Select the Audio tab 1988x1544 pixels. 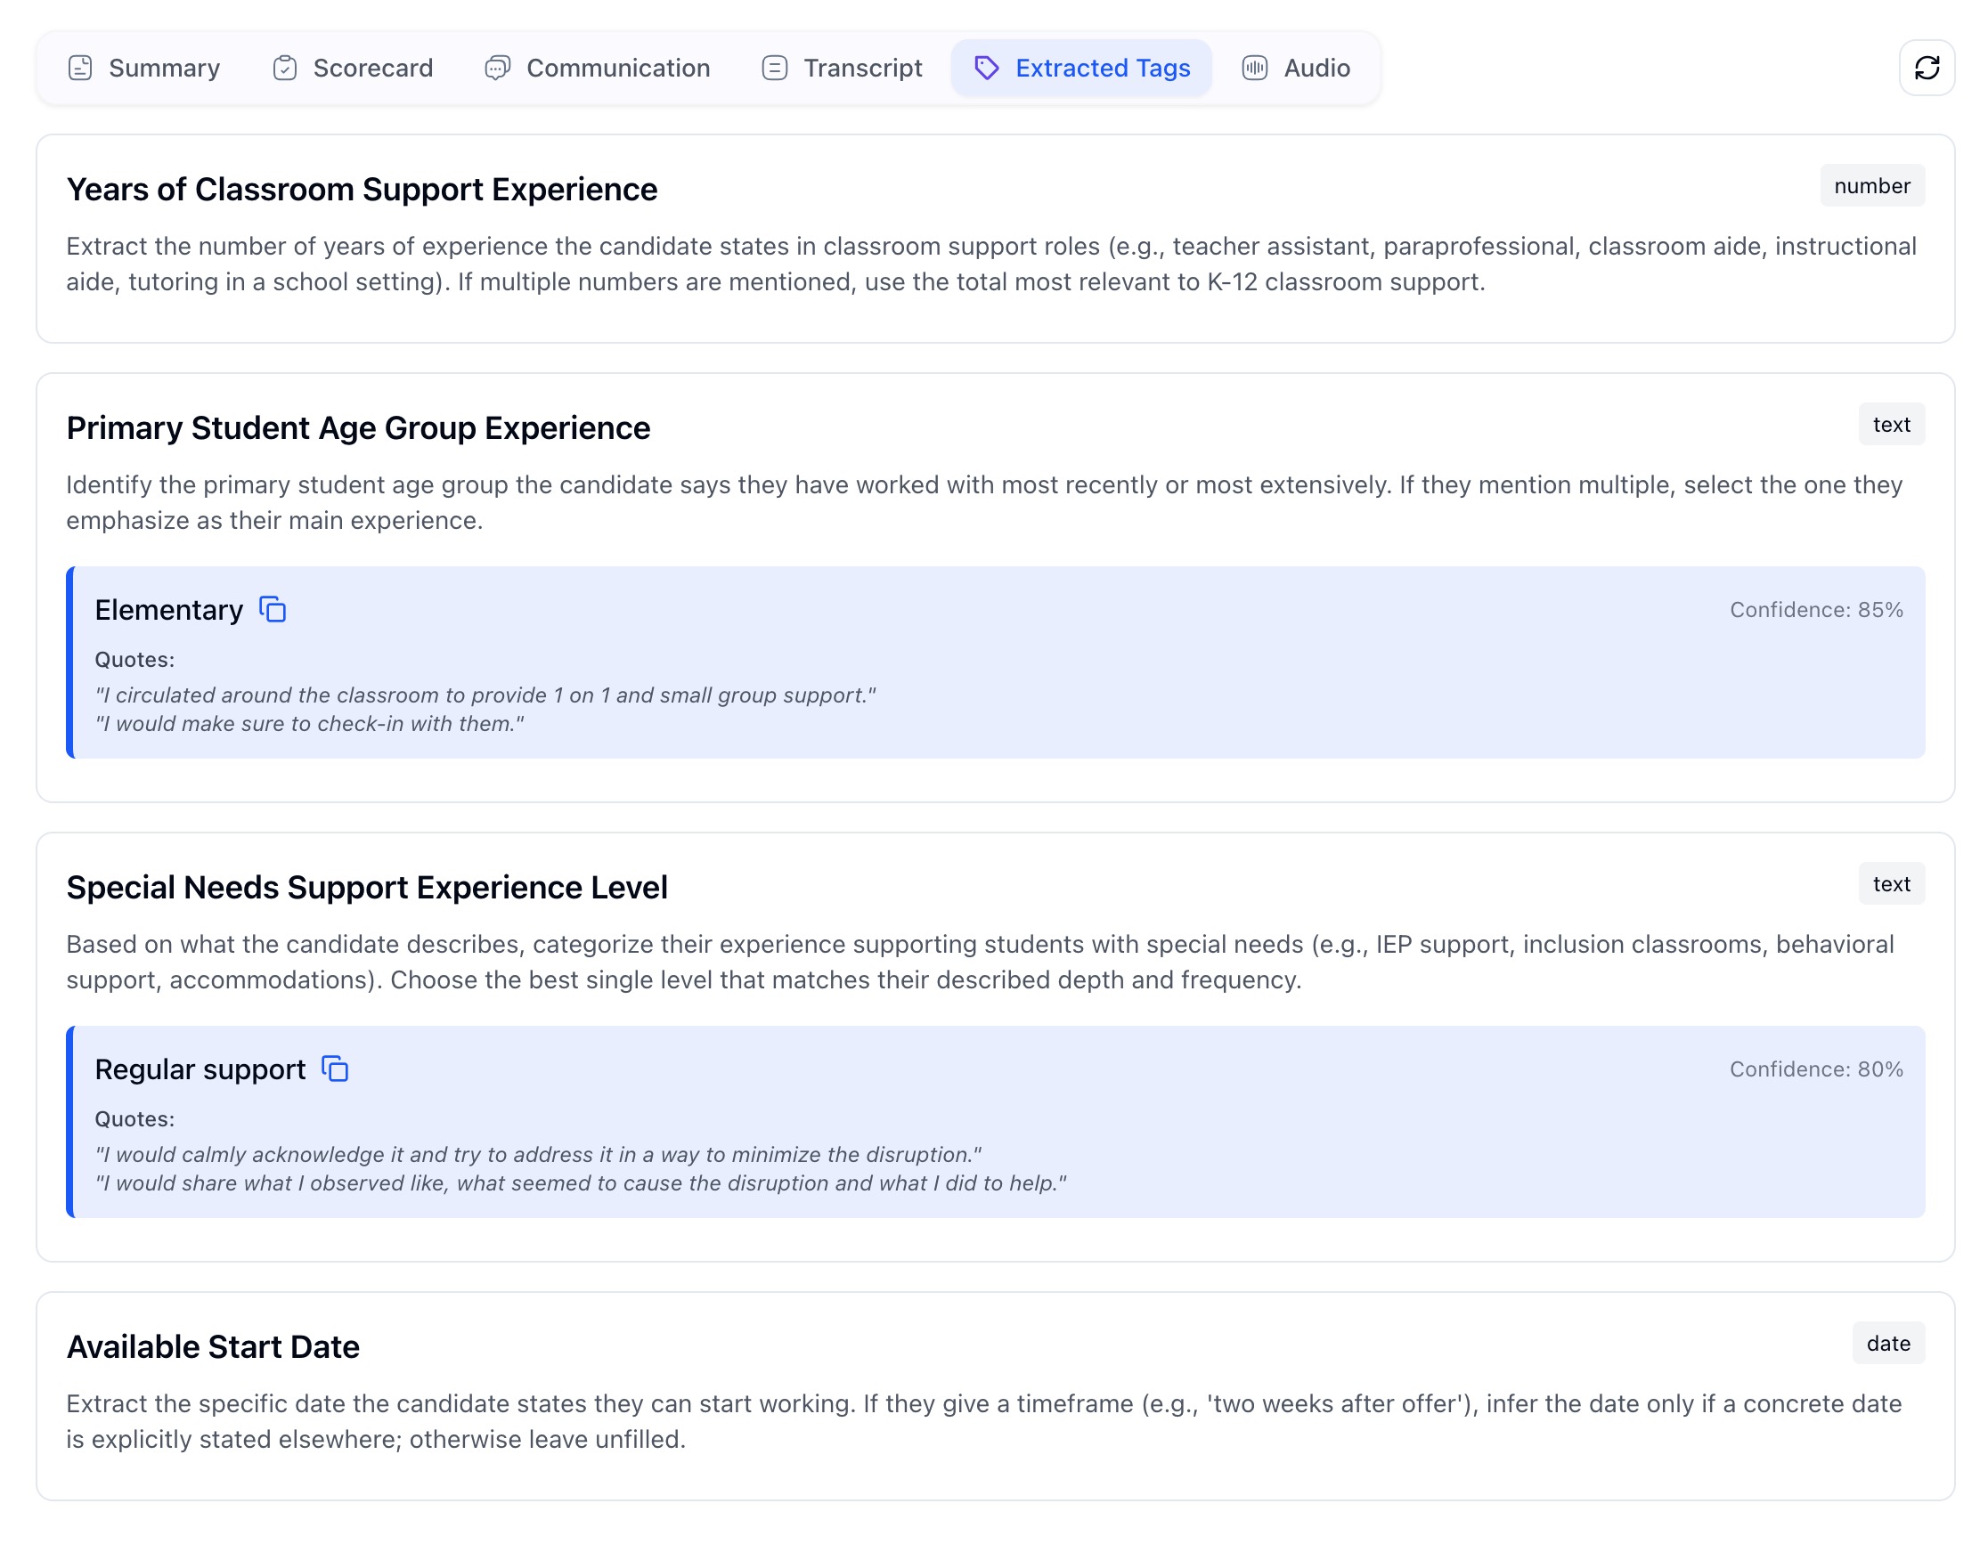1316,69
